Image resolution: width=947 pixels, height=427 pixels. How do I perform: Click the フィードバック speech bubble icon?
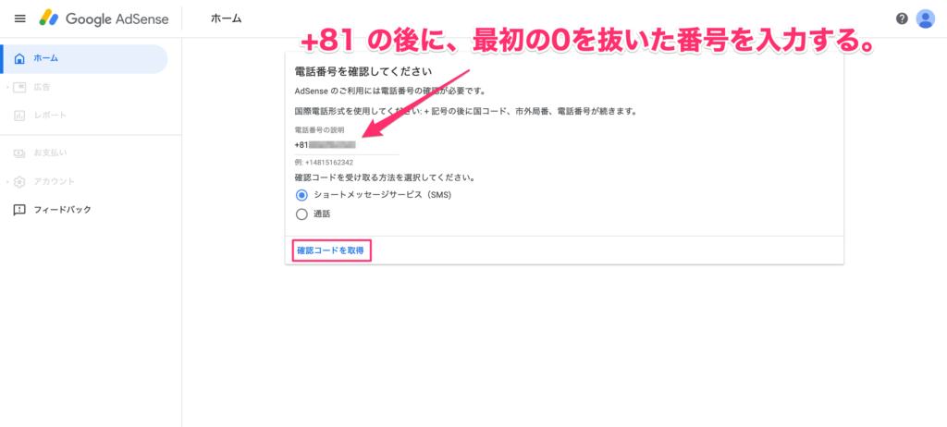click(19, 210)
